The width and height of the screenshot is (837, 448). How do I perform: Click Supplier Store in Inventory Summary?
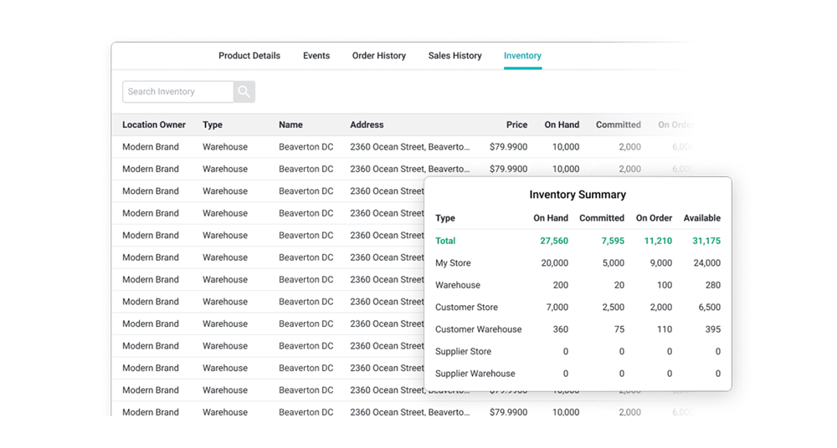tap(463, 352)
